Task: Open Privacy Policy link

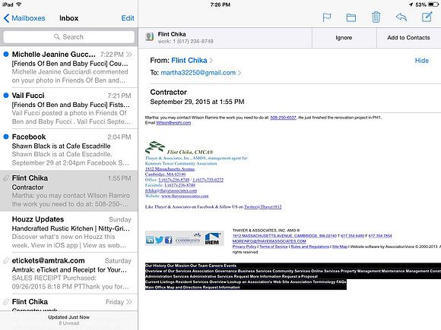Action: click(244, 247)
